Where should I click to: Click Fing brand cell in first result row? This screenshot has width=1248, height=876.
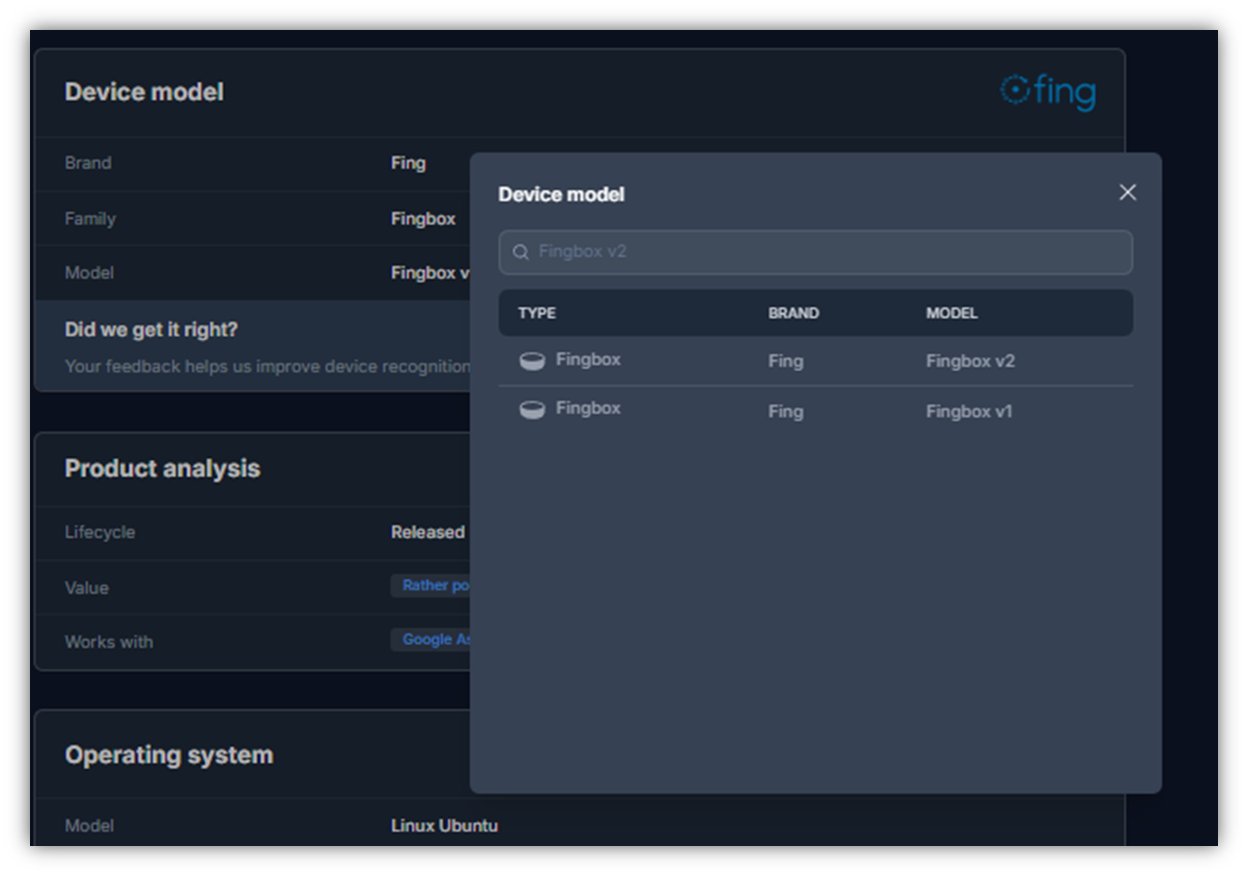[785, 362]
